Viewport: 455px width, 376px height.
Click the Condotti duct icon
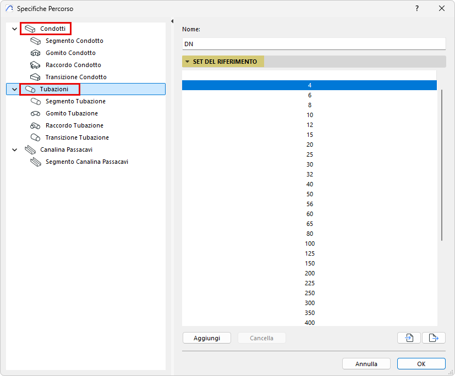[30, 29]
